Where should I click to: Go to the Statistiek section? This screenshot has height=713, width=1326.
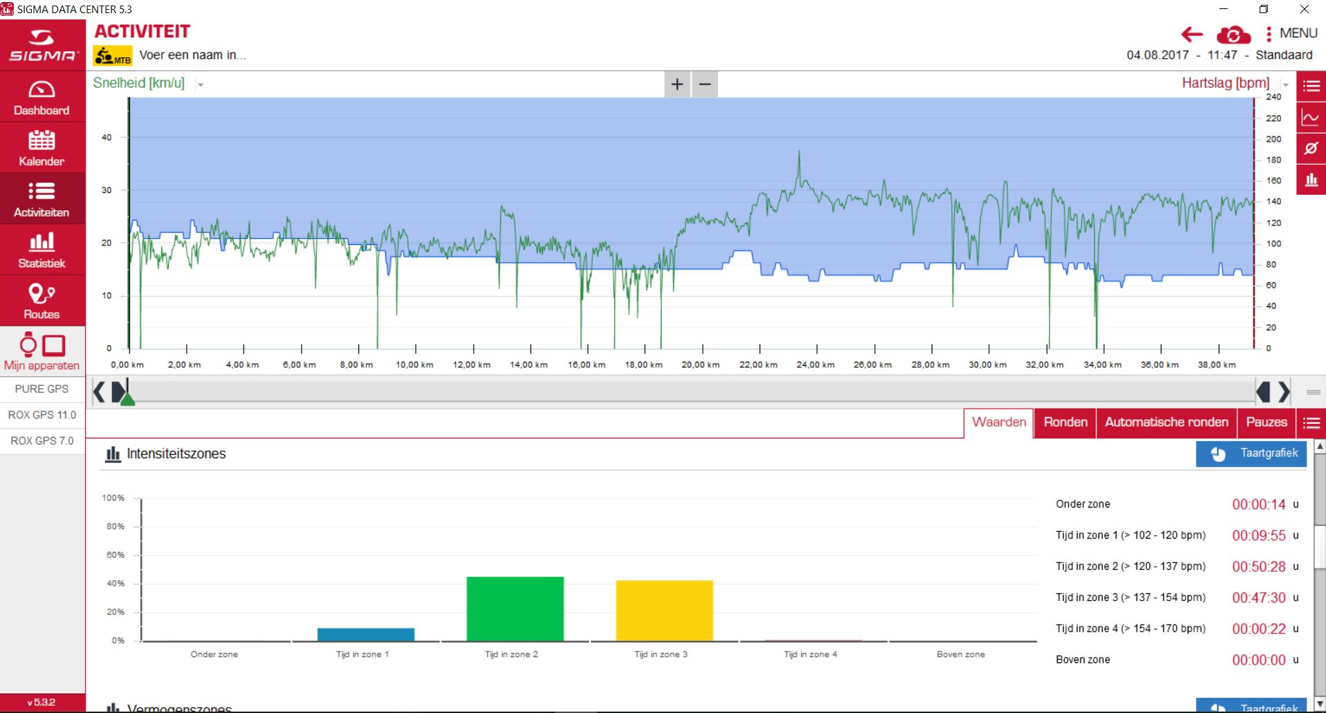pyautogui.click(x=42, y=250)
